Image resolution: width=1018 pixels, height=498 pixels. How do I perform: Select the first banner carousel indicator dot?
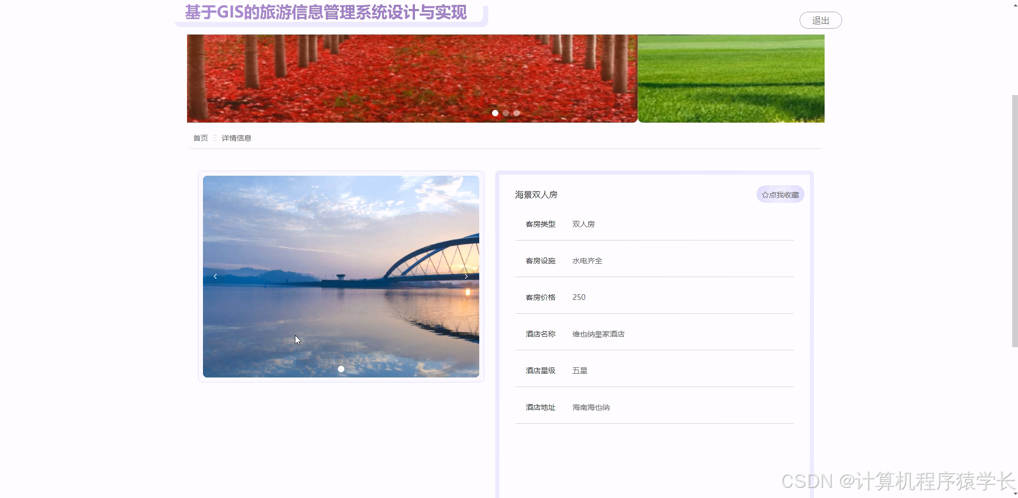pyautogui.click(x=495, y=113)
